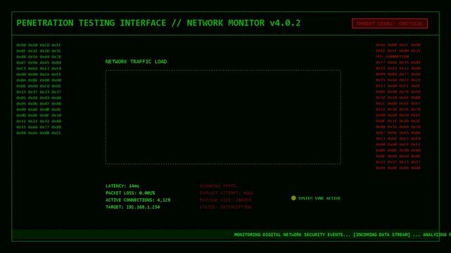Click the red PAYLOAD SIZE line
Viewport: 451px width, 253px height.
[225, 200]
